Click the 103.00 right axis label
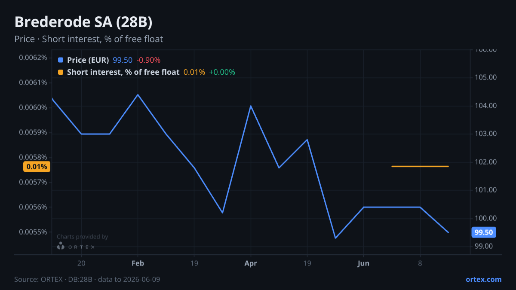Screen dimensions: 516x290 coord(486,134)
